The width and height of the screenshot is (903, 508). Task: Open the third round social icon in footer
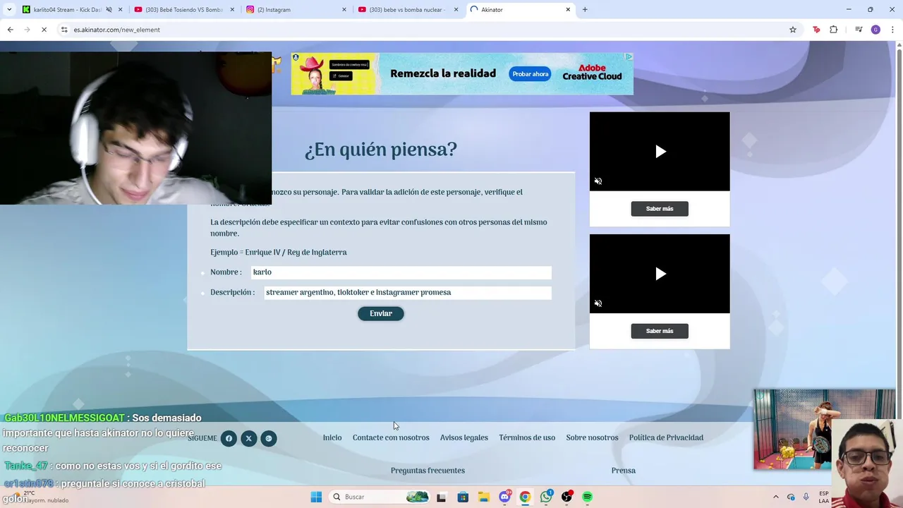pos(268,438)
